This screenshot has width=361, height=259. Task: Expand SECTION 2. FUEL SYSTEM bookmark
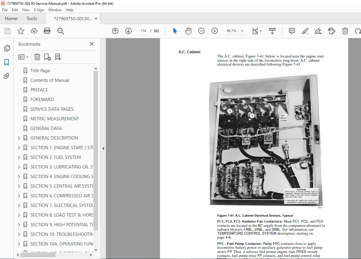pyautogui.click(x=19, y=157)
